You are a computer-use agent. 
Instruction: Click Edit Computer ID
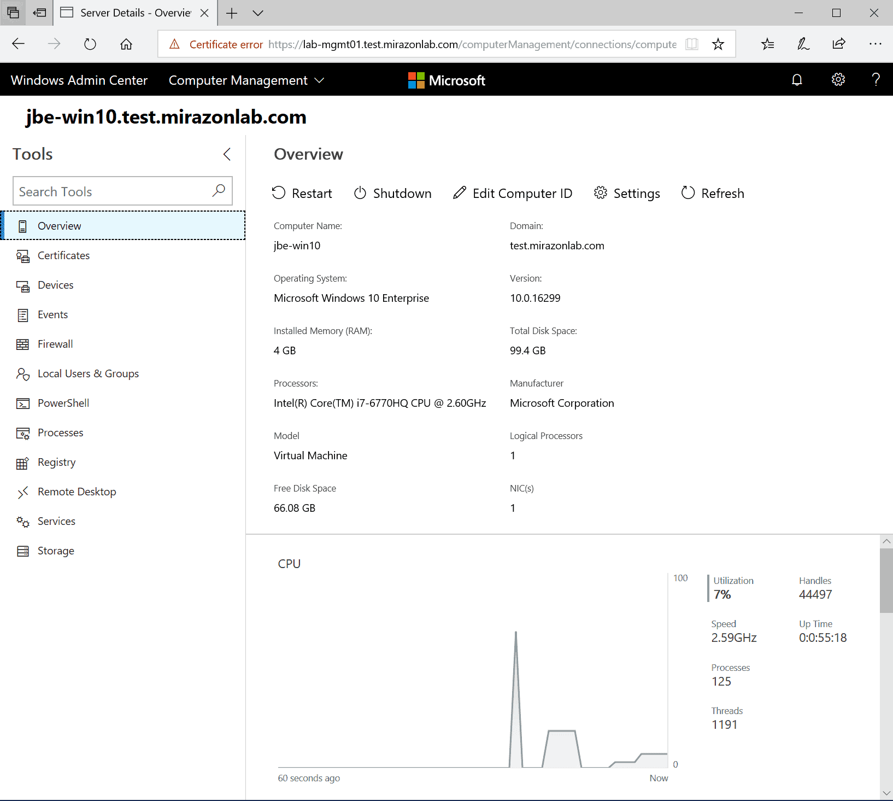pos(513,194)
